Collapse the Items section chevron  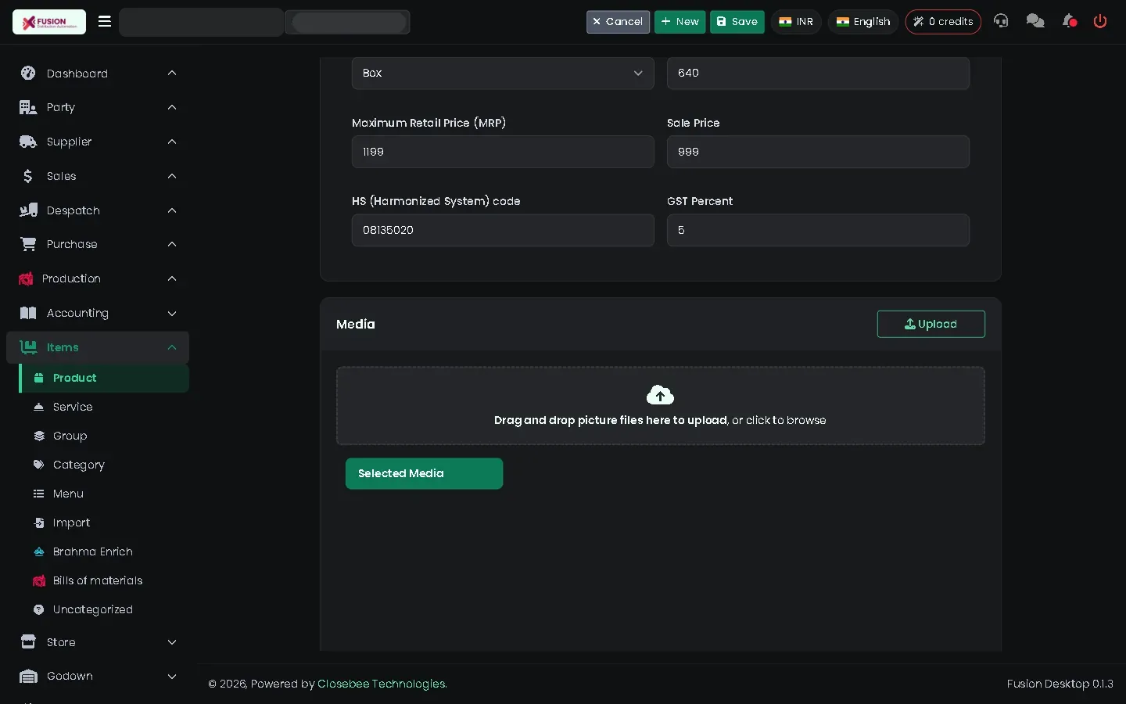coord(172,347)
